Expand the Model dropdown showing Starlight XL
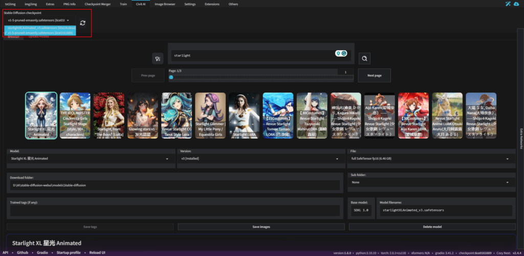Viewport: 524px width, 256px height. [90, 159]
